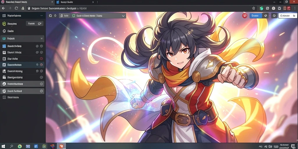Open the taskbar search magnifier

(x=12, y=146)
